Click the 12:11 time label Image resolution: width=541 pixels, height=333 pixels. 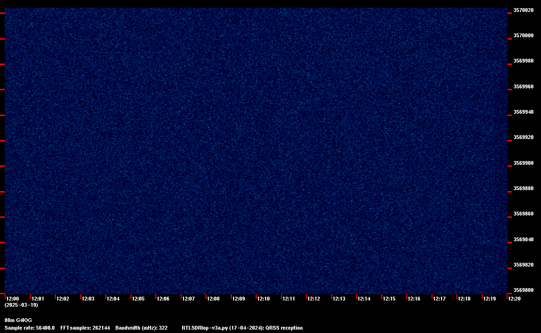289,299
